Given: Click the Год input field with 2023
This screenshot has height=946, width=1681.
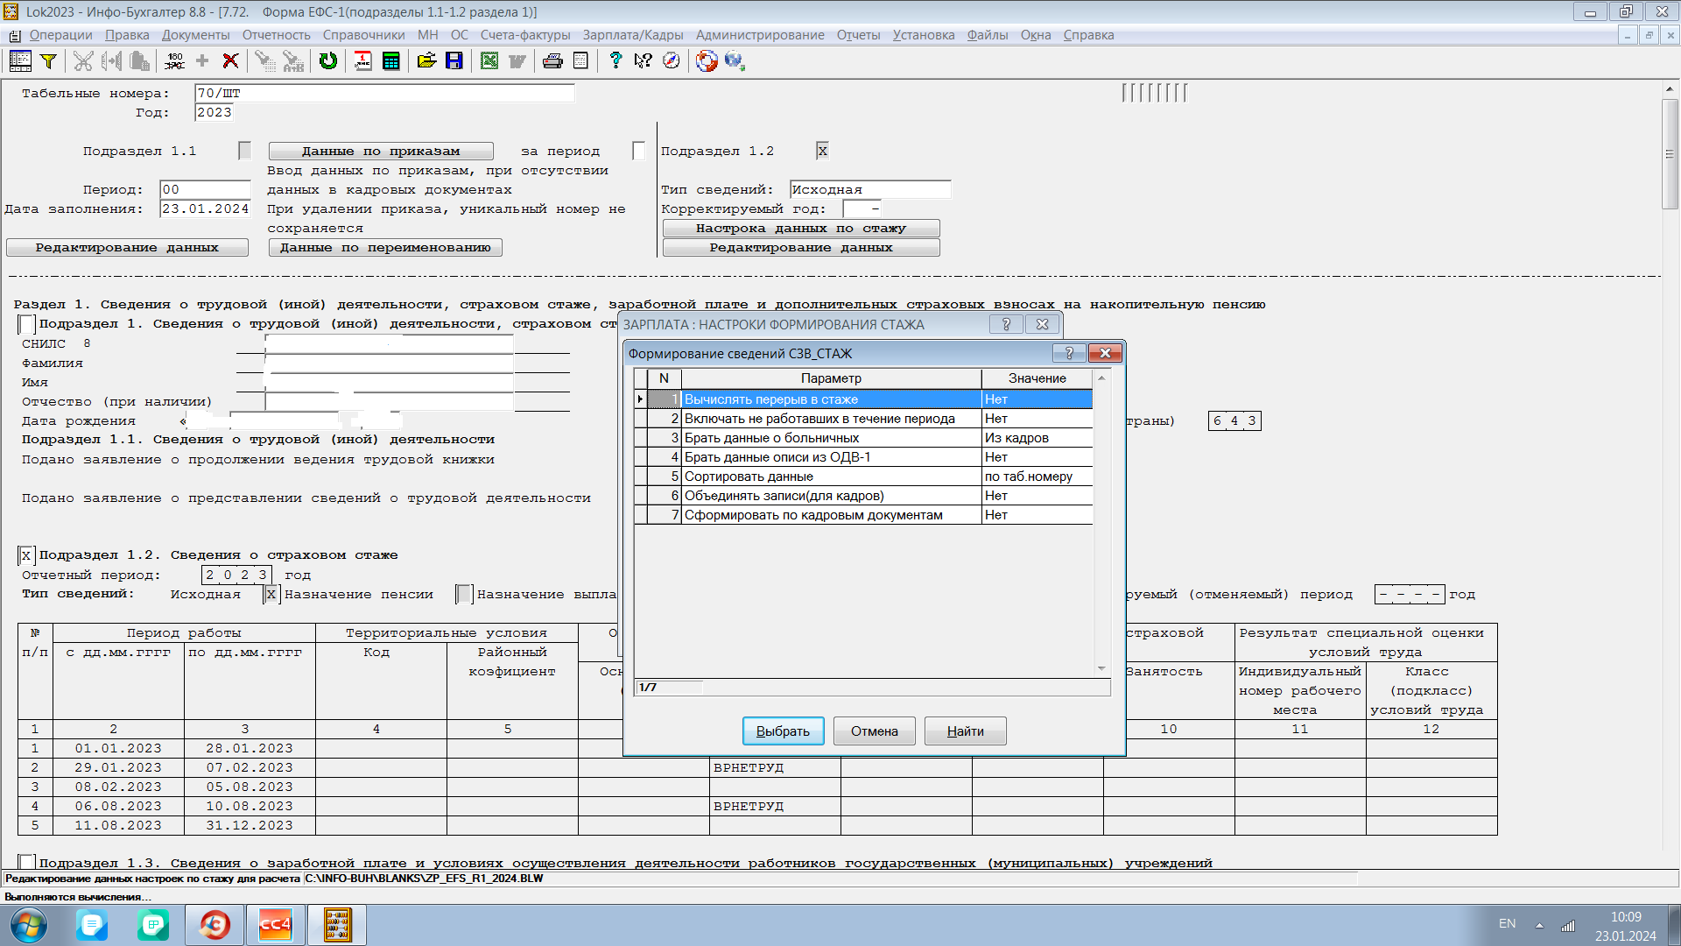Looking at the screenshot, I should point(215,112).
